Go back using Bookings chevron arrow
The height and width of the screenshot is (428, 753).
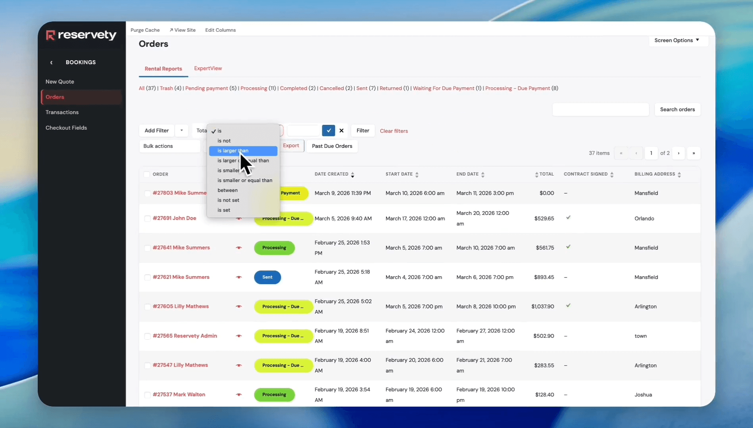click(x=51, y=62)
